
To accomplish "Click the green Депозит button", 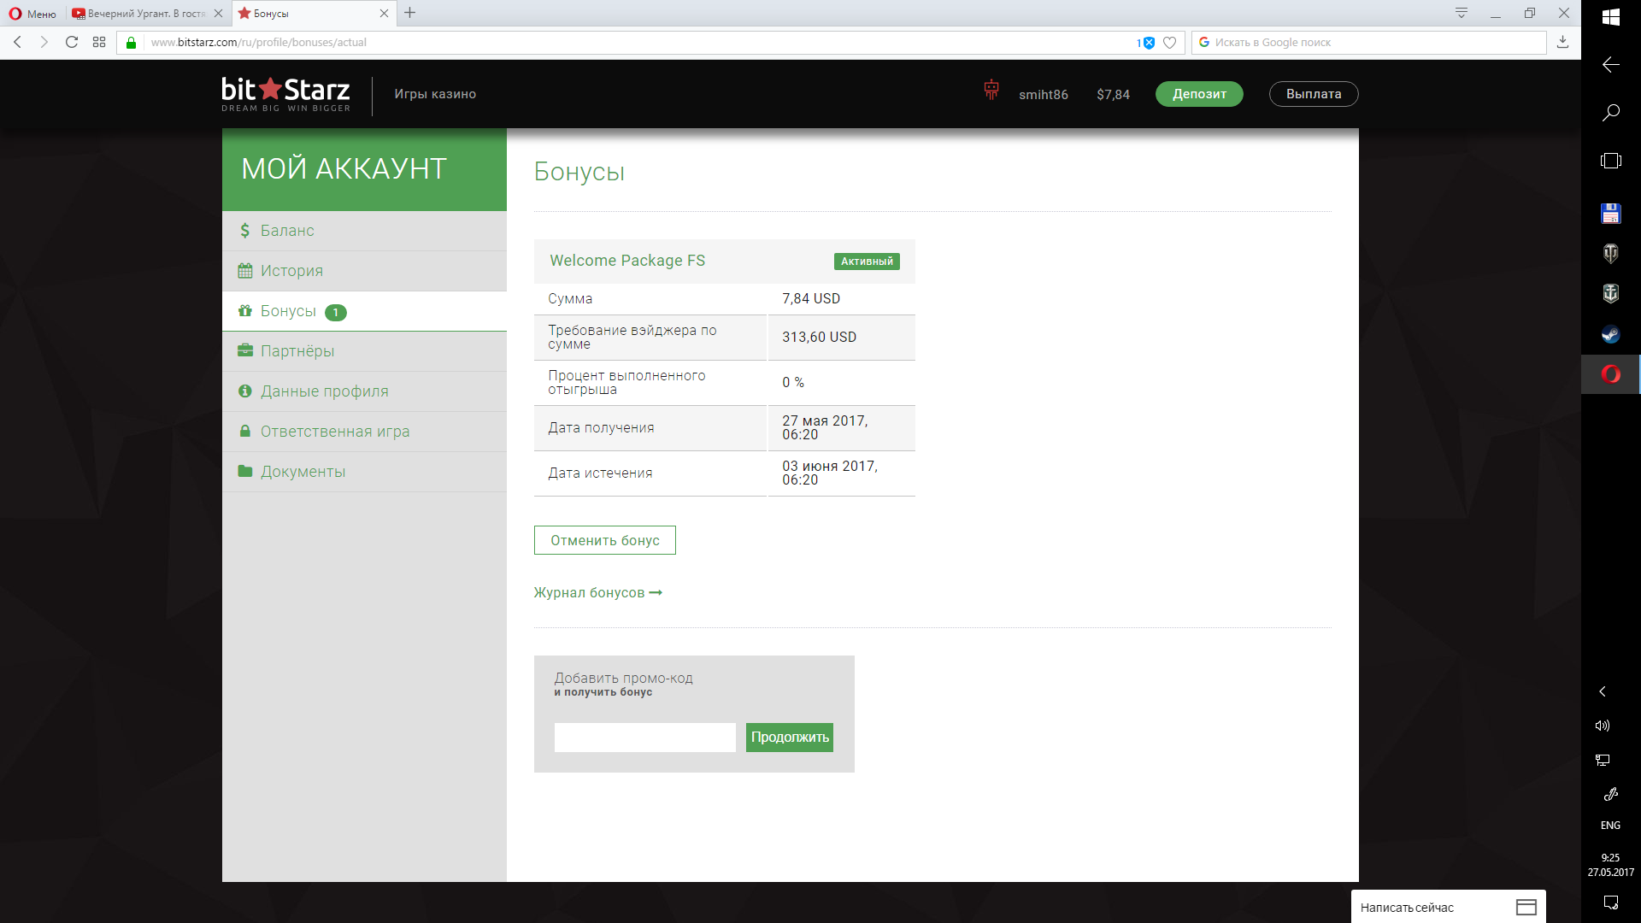I will coord(1198,94).
